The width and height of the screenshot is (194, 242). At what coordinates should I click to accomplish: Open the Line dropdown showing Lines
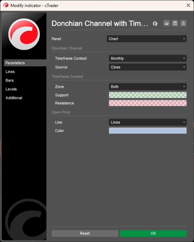point(148,122)
